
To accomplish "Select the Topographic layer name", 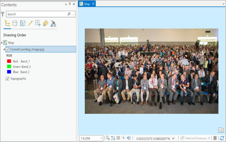I will pyautogui.click(x=18, y=79).
